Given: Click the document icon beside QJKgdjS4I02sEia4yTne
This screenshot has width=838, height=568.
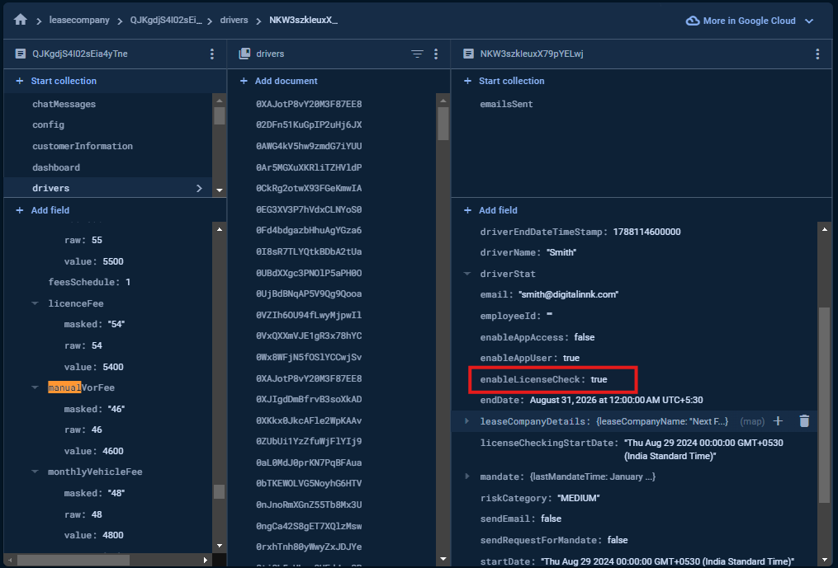Looking at the screenshot, I should tap(21, 54).
